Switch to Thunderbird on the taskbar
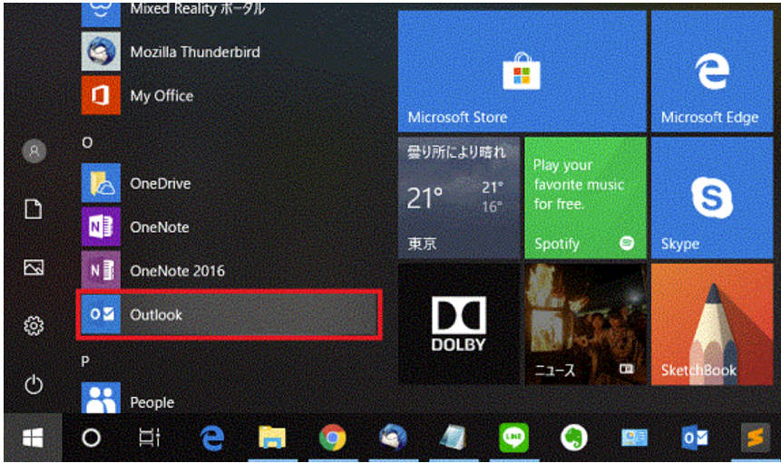Screen dimensions: 781x463 tap(393, 439)
